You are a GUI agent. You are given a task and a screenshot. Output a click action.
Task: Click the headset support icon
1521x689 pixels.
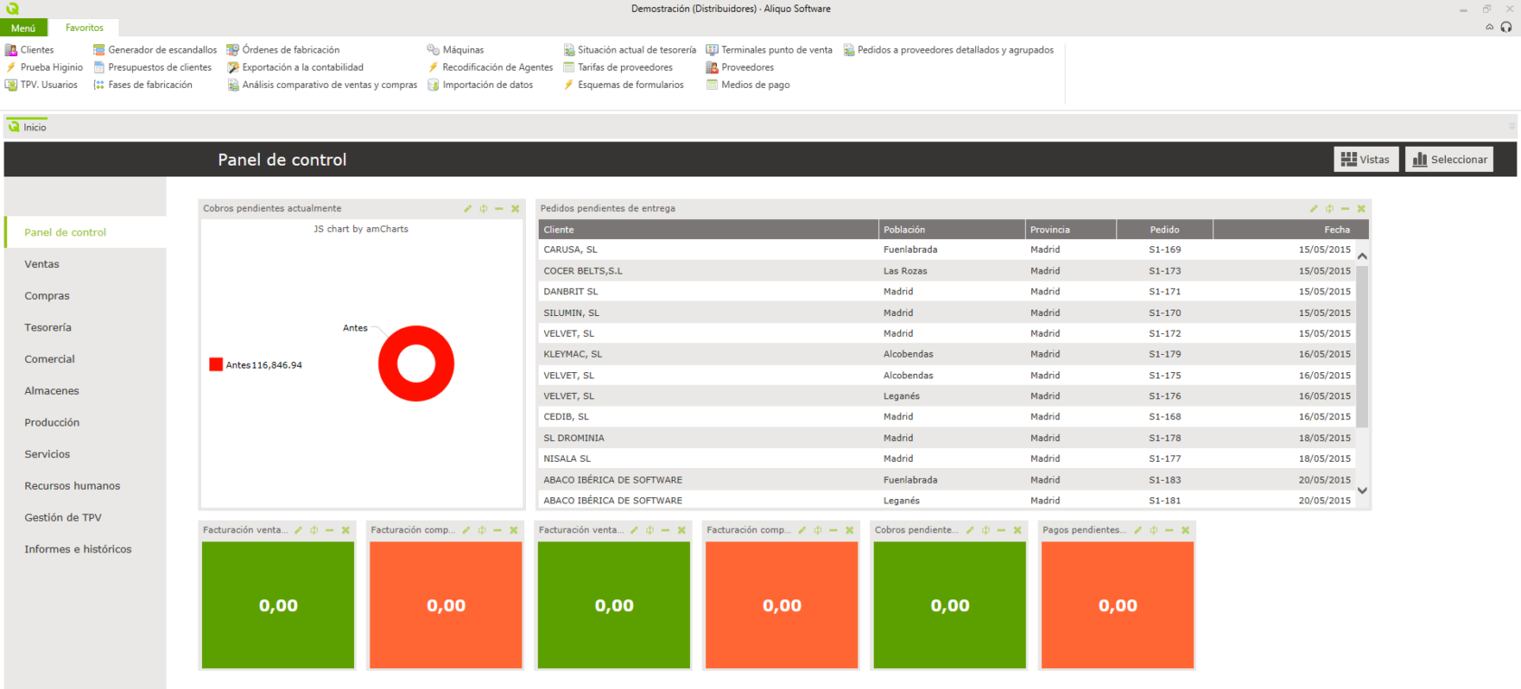point(1506,27)
